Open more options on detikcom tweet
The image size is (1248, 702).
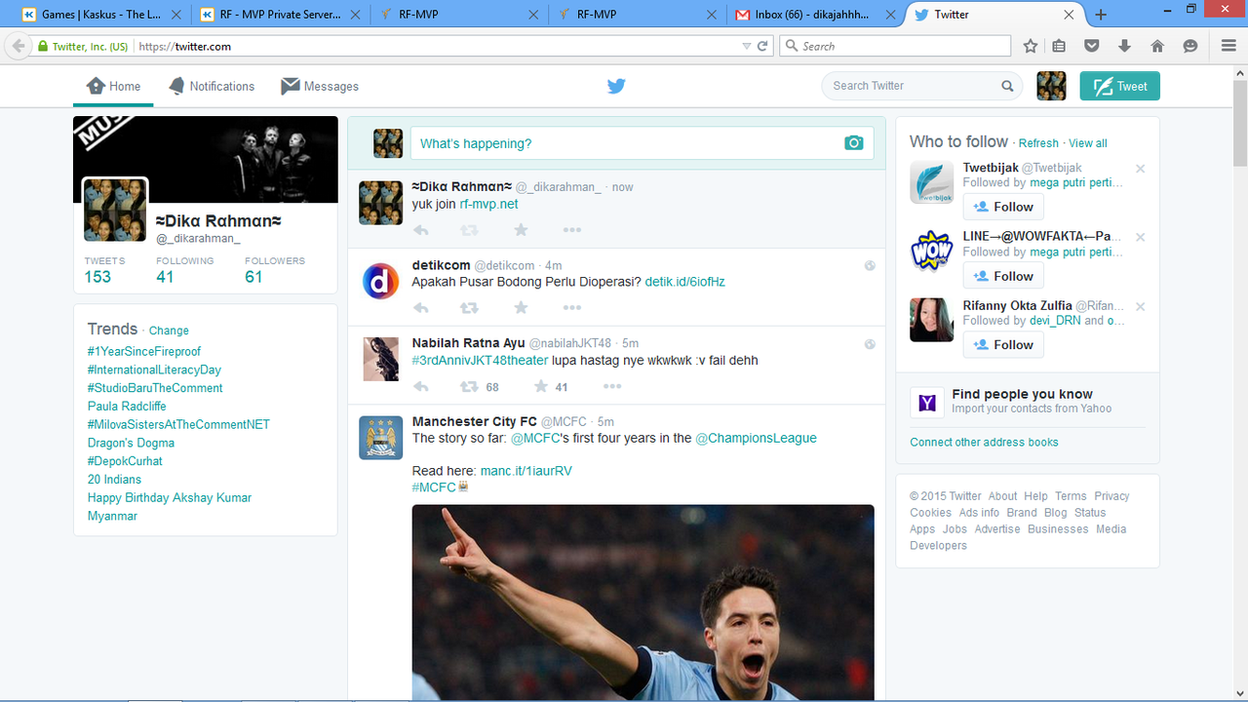click(572, 308)
